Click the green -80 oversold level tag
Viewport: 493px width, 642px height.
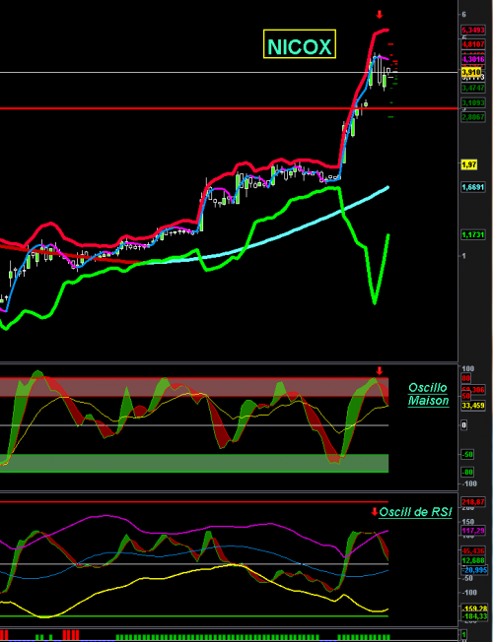coord(467,472)
